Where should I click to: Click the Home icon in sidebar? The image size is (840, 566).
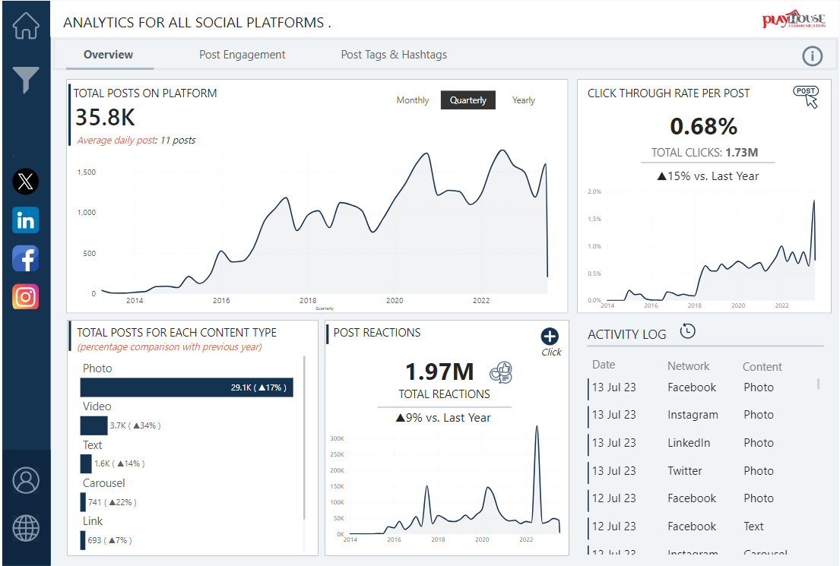26,24
